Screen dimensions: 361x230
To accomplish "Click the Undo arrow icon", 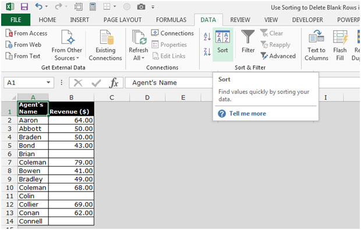I will point(38,6).
